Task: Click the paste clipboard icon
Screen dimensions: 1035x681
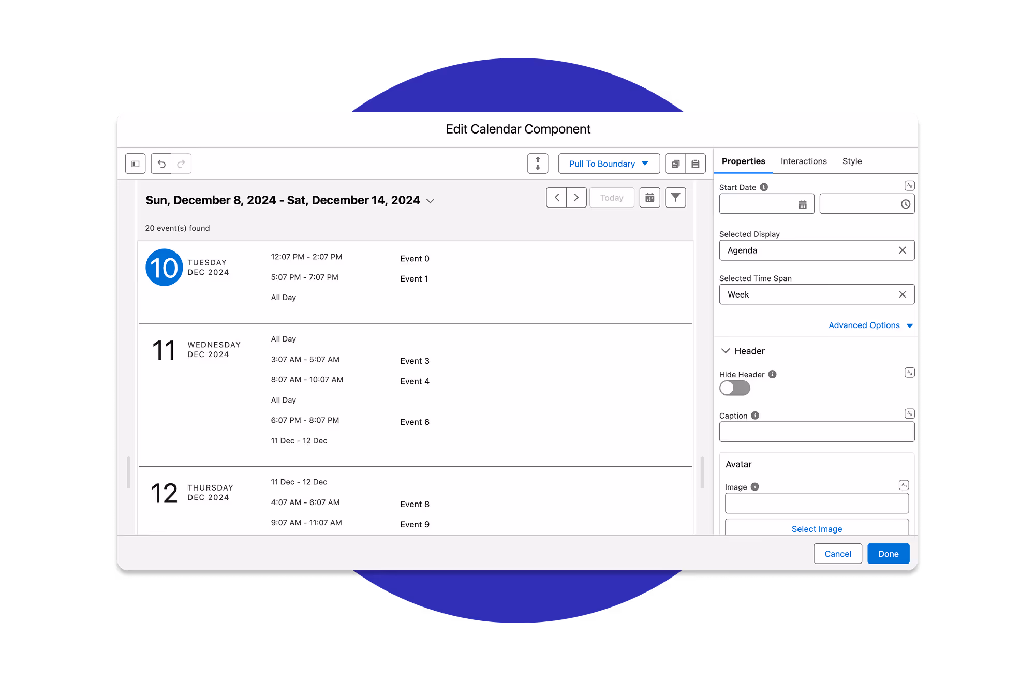Action: point(696,164)
